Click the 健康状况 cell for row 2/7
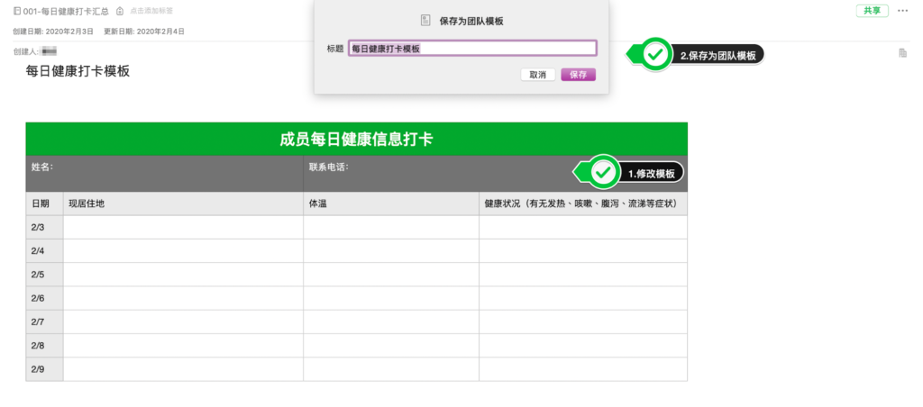 582,321
